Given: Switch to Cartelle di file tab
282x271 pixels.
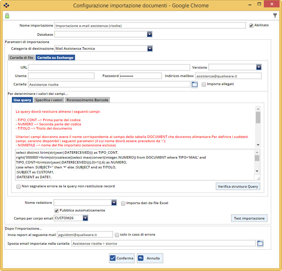Looking at the screenshot, I should point(22,58).
